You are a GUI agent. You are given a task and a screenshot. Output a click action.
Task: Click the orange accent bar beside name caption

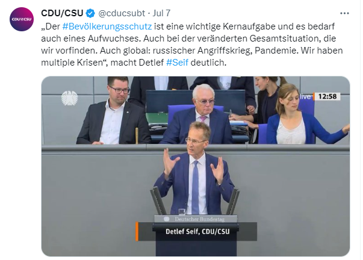(137, 232)
